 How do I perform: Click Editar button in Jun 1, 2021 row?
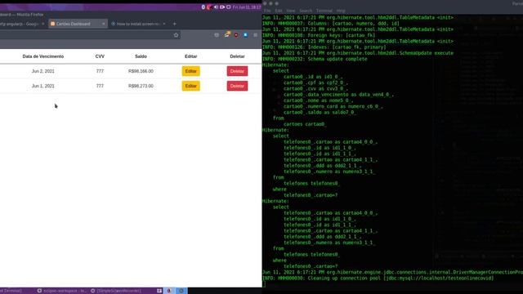190,86
